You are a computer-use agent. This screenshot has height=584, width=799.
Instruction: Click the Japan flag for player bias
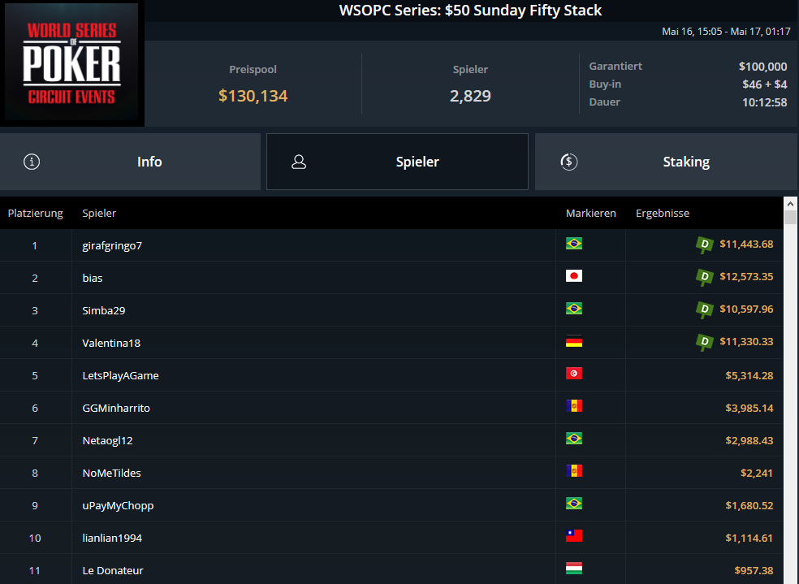tap(574, 276)
